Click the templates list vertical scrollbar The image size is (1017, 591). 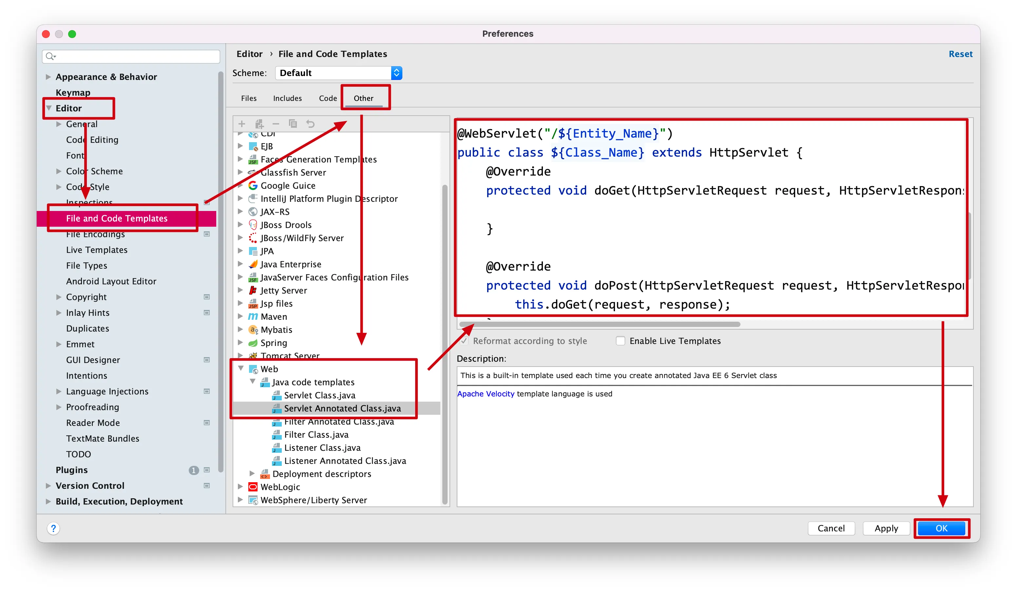pos(445,344)
